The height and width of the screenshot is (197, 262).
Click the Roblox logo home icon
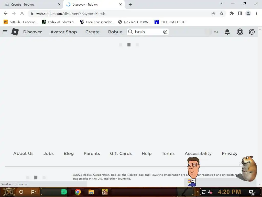coord(15,32)
